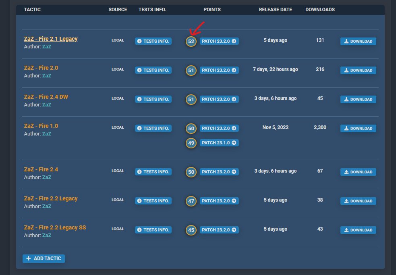Download the ZaZ - Fire 2.4 tactic
The image size is (396, 275).
358,172
